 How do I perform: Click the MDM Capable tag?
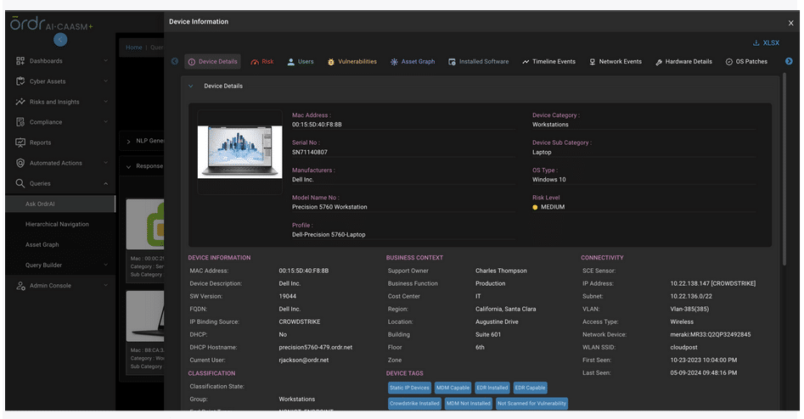click(453, 388)
